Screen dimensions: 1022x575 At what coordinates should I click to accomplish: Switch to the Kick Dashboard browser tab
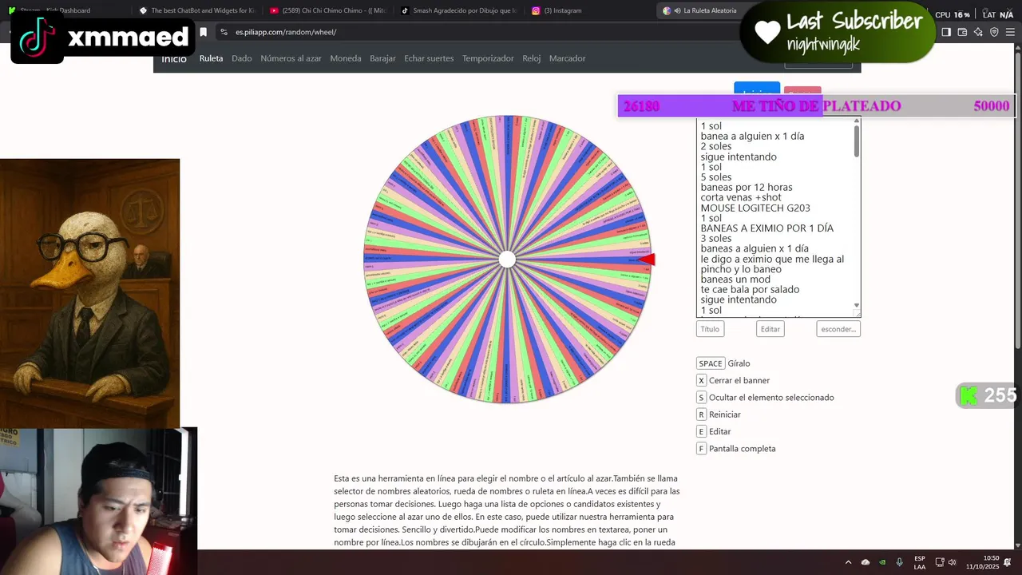coord(64,10)
